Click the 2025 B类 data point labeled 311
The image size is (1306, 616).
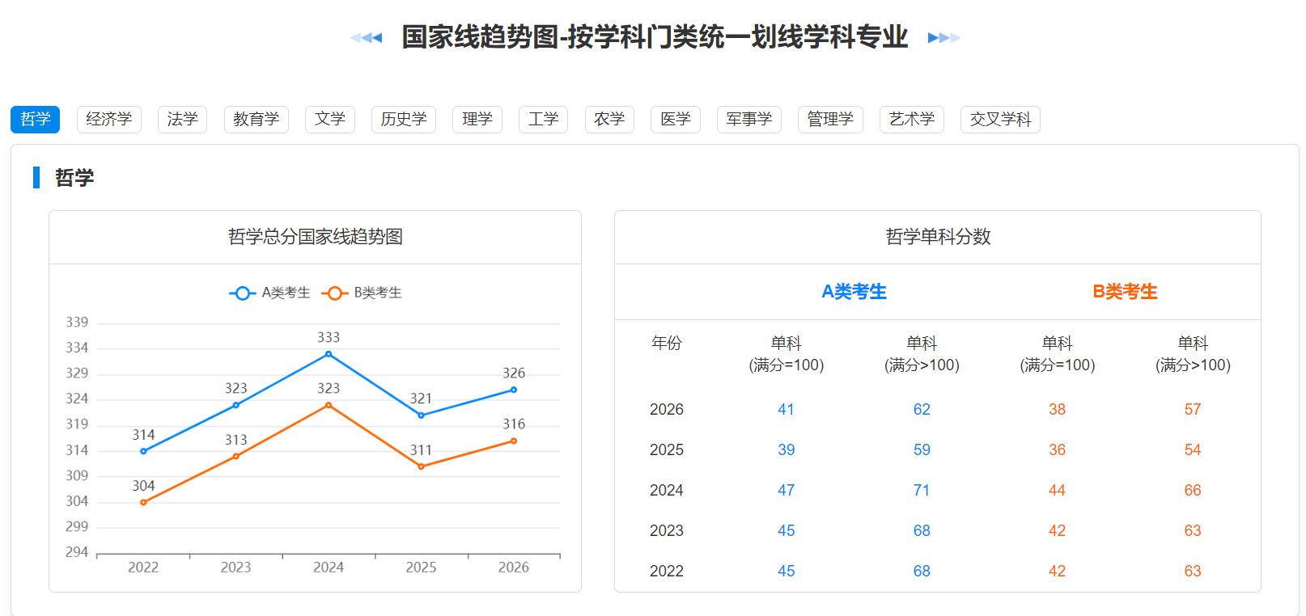click(421, 466)
